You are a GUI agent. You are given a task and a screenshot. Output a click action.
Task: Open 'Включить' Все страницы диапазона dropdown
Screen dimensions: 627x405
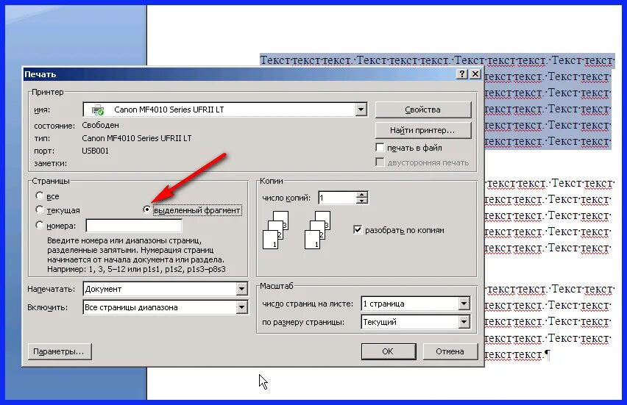coord(241,307)
